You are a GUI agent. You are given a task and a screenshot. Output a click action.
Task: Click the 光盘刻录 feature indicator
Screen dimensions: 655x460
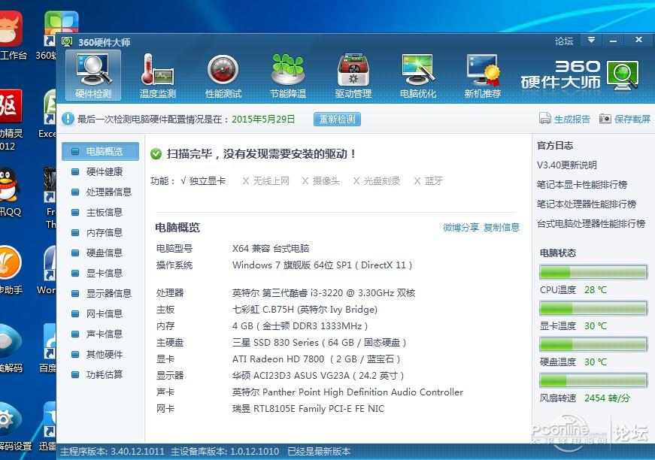(x=377, y=180)
